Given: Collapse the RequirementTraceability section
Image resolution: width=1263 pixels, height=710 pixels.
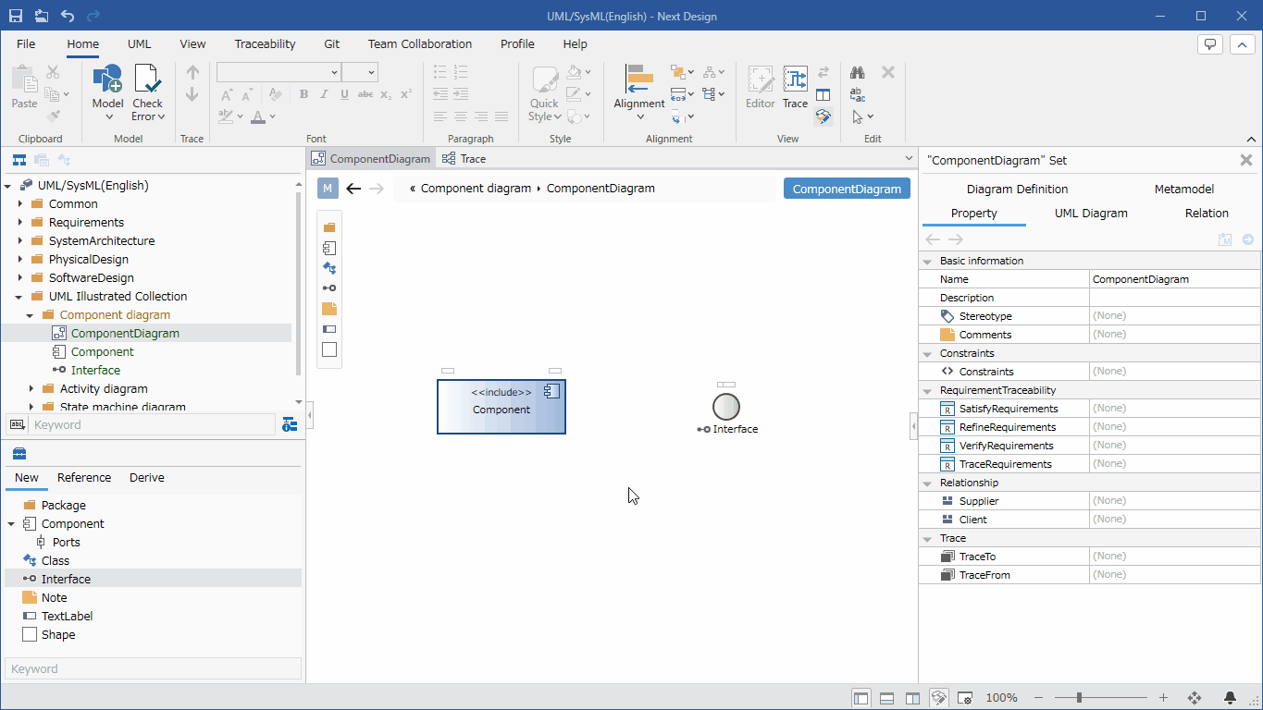Looking at the screenshot, I should click(928, 390).
